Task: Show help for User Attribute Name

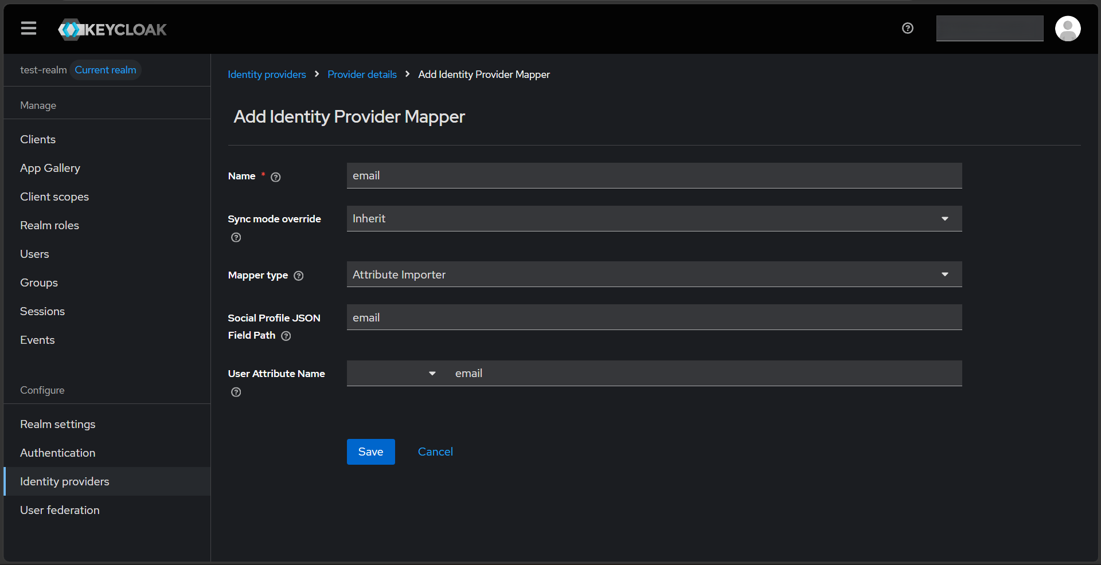Action: 236,392
